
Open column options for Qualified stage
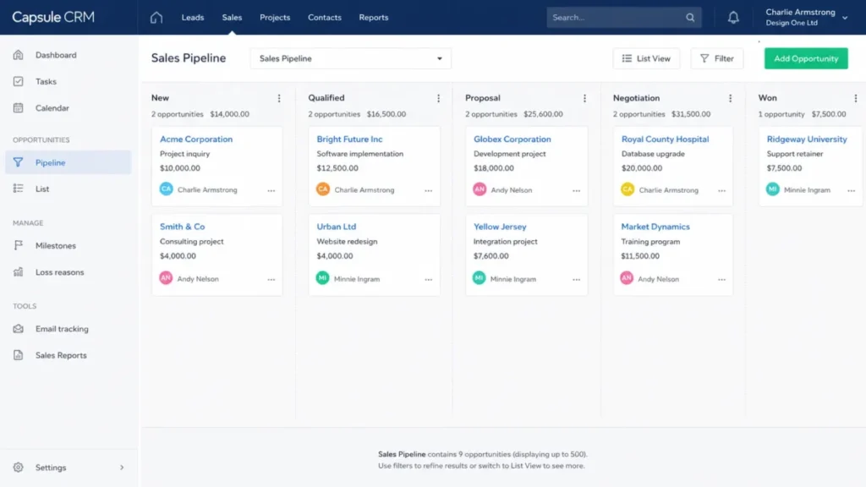439,98
